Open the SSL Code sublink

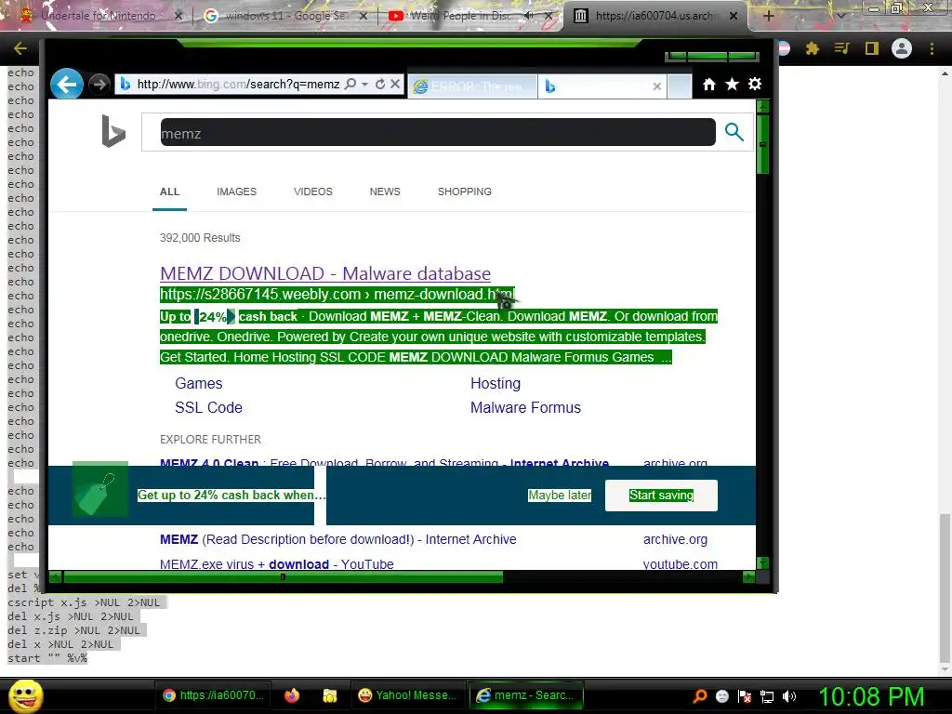pos(208,407)
